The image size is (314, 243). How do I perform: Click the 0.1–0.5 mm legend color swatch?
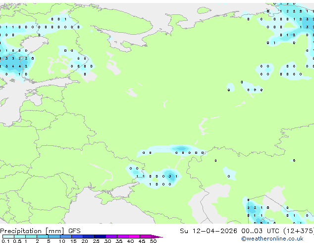click(x=8, y=237)
